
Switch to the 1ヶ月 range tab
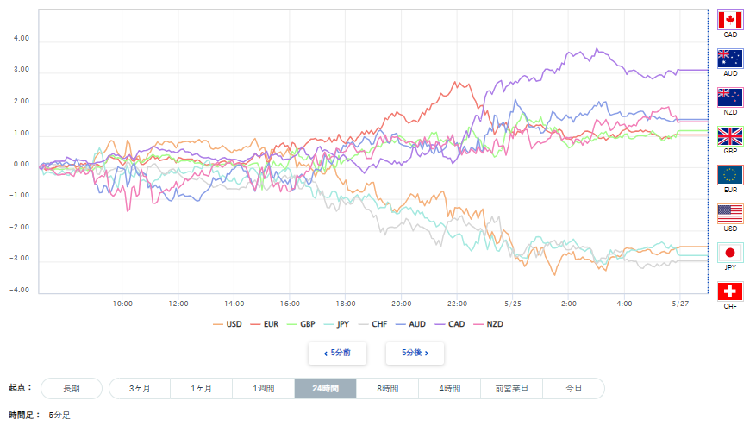coord(201,389)
